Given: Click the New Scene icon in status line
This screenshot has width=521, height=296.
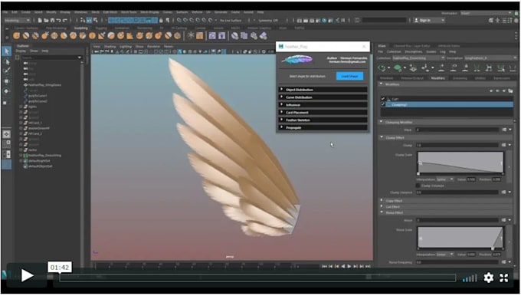Looking at the screenshot, I should coord(40,20).
